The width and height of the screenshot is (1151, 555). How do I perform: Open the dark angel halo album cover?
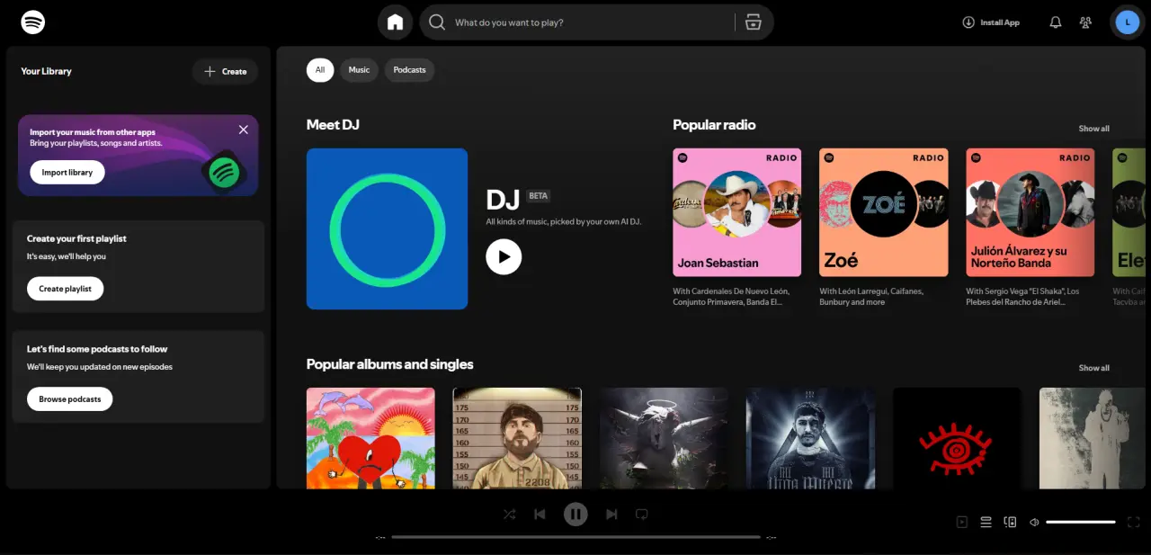664,438
